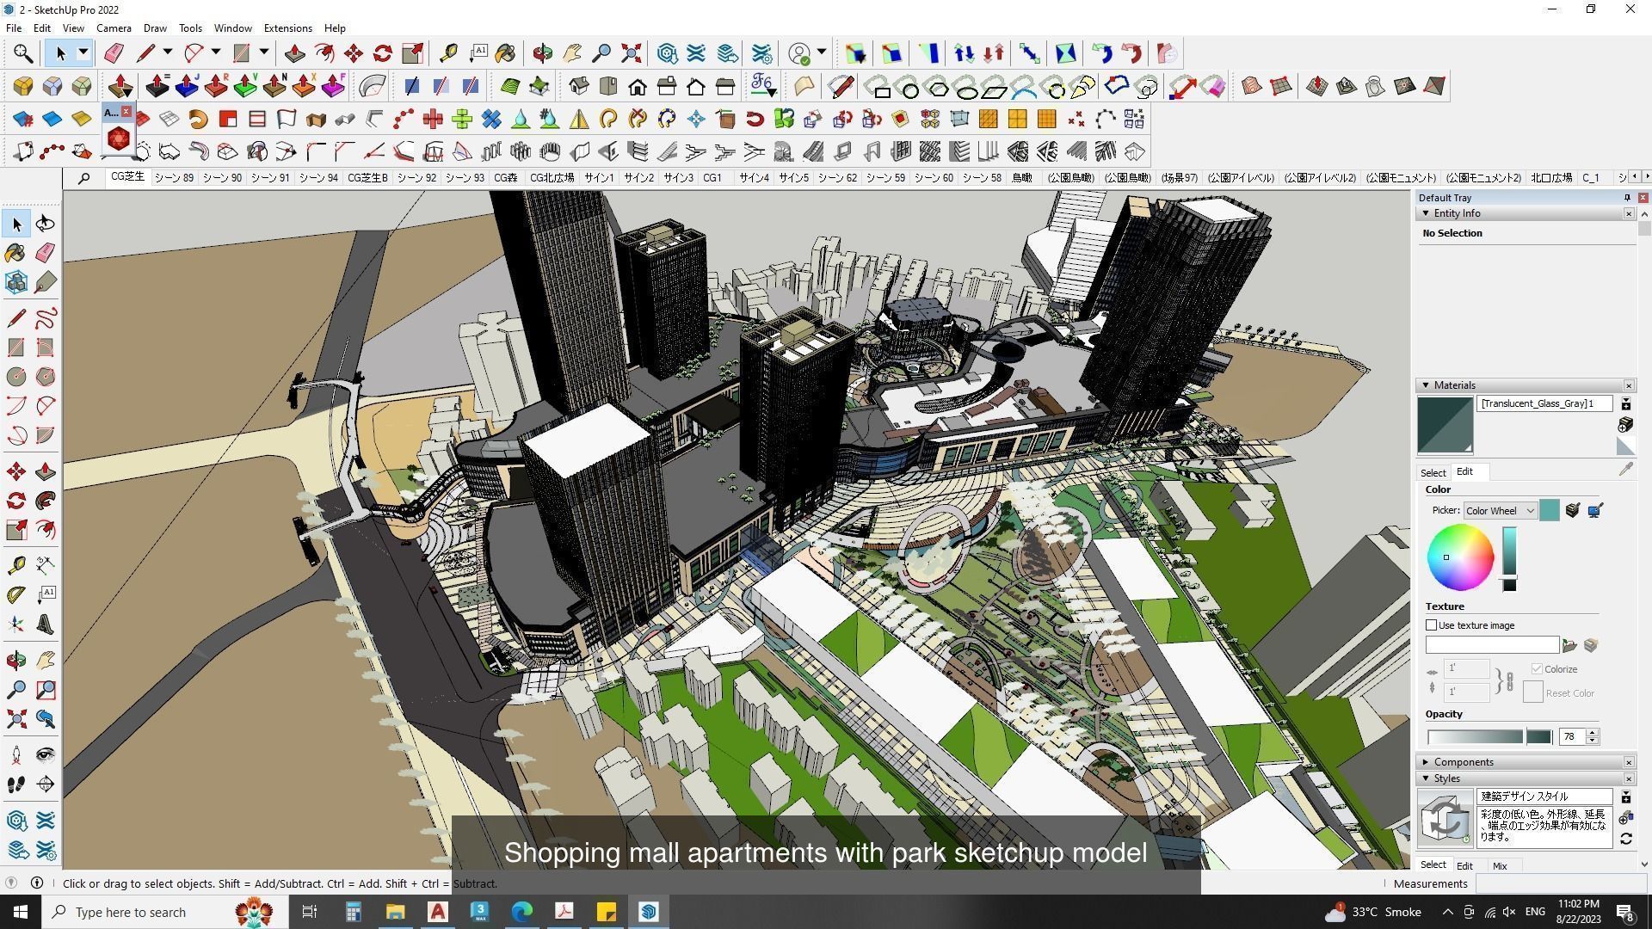Switch to Select tab in Materials panel

click(x=1433, y=473)
